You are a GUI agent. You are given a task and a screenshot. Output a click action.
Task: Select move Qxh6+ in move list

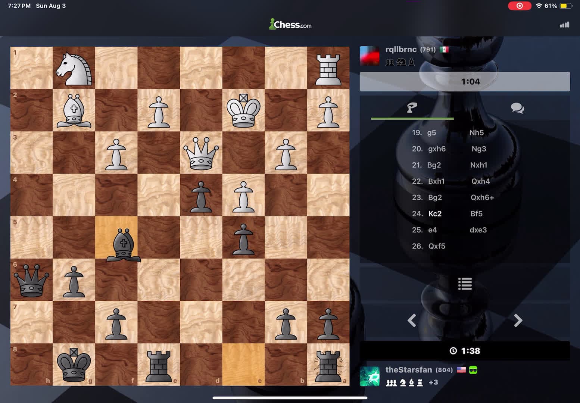pos(482,197)
